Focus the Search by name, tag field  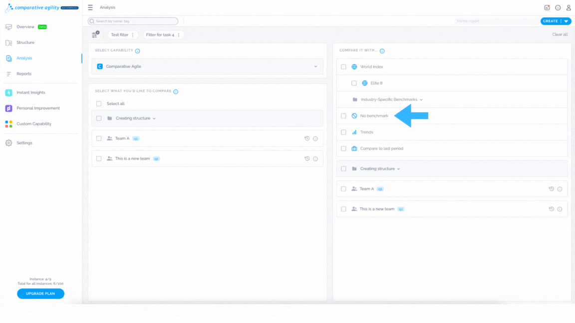click(x=133, y=21)
